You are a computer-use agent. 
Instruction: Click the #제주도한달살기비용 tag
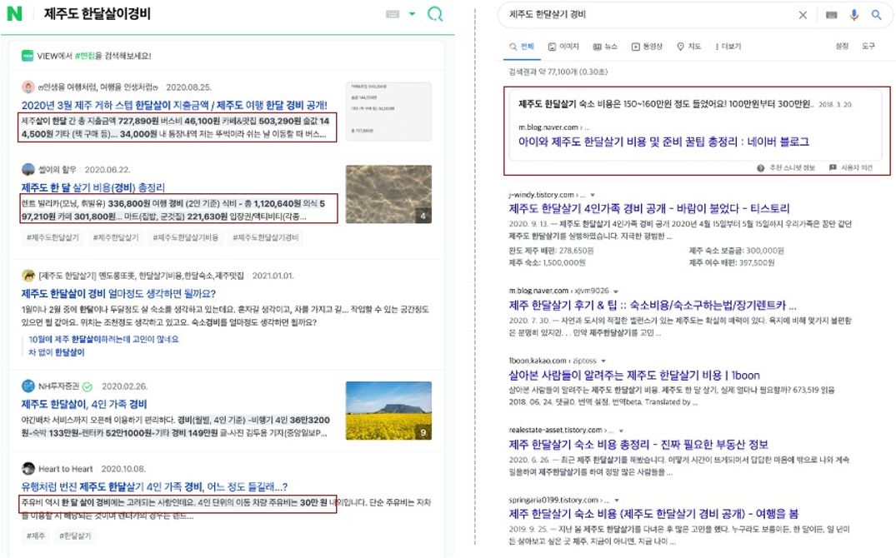coord(186,237)
